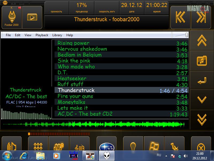Open ScanTool.net from the taskbar
This screenshot has height=161, width=214.
pos(74,156)
